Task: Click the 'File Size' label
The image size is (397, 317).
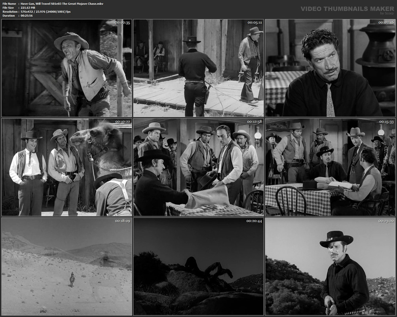Action: (8, 8)
